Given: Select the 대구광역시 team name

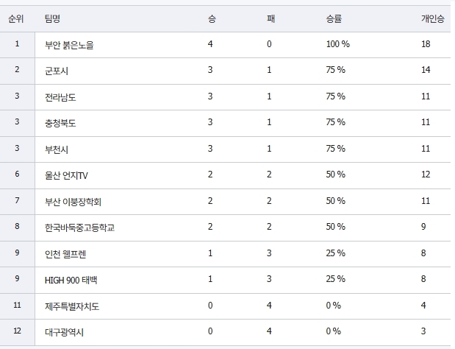Looking at the screenshot, I should pyautogui.click(x=64, y=332).
